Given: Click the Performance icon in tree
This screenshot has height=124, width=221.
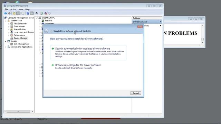Looking at the screenshot, I should (12, 35).
